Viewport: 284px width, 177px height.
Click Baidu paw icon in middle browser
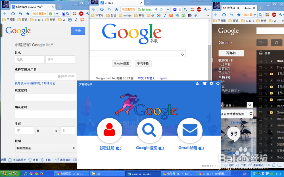tap(175, 9)
